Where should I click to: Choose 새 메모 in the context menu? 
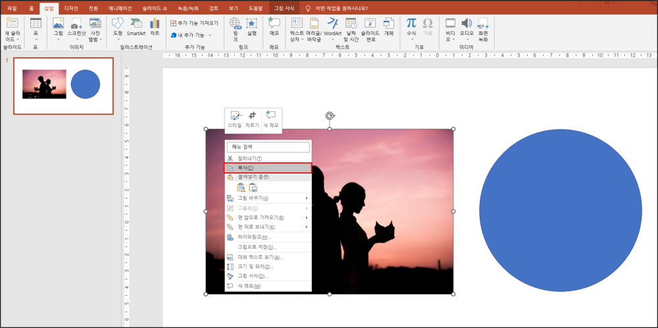click(268, 286)
